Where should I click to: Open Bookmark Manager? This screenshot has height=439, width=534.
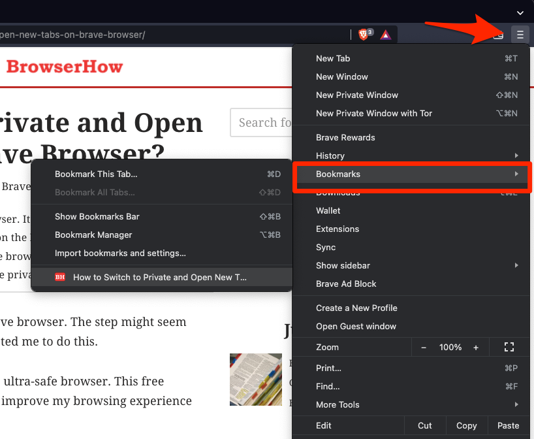click(93, 235)
